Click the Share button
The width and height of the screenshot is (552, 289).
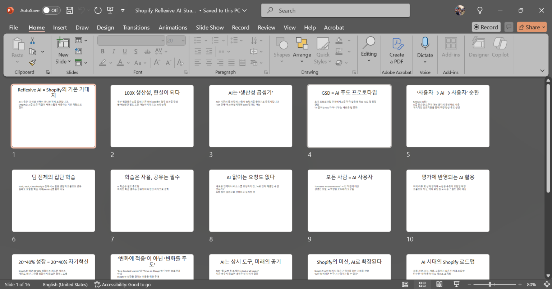click(532, 27)
